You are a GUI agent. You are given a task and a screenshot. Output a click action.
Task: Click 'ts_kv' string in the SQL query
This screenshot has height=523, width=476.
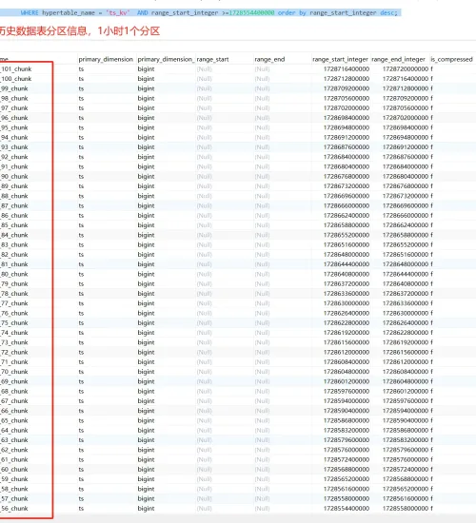118,13
